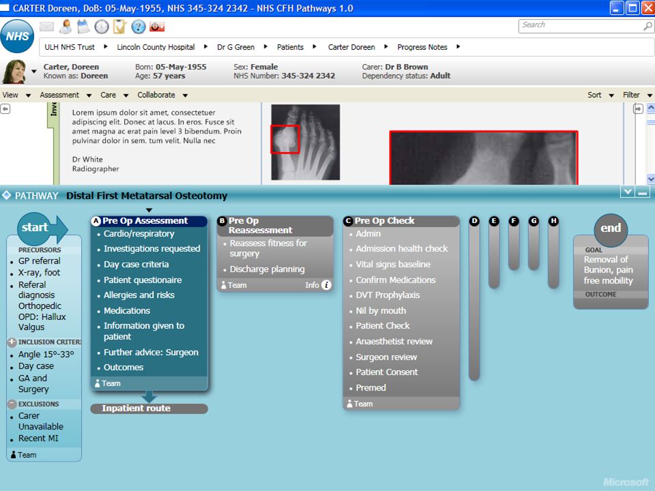Click the NHS logo button
655x491 pixels.
(17, 37)
